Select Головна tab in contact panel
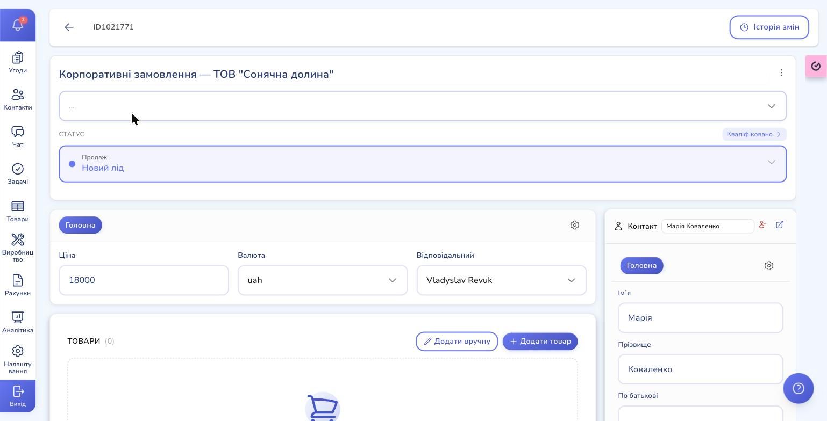 point(641,265)
